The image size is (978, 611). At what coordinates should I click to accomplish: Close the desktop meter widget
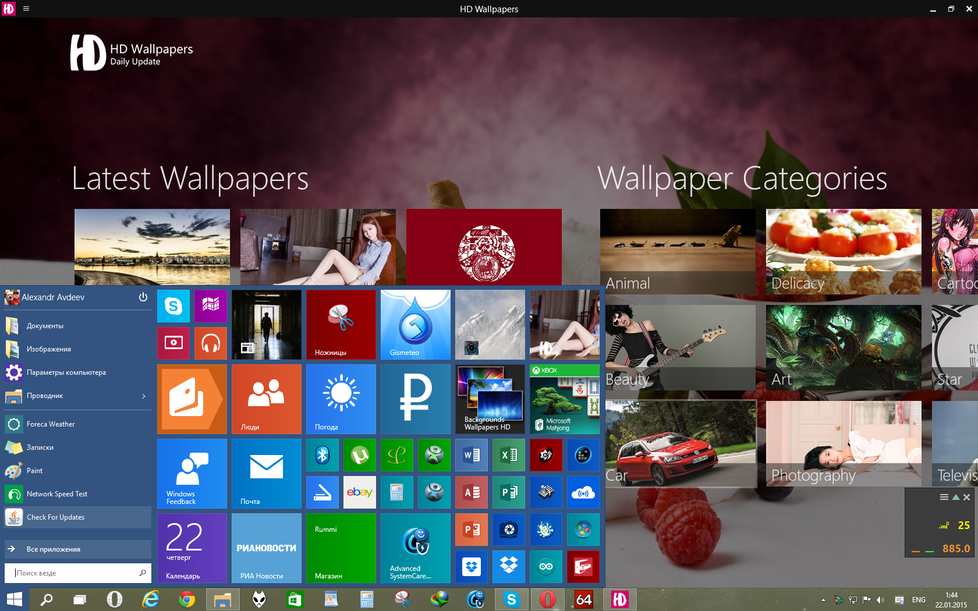pos(966,497)
